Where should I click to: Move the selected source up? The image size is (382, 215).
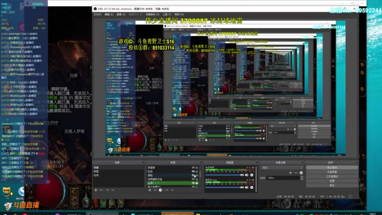point(167,190)
